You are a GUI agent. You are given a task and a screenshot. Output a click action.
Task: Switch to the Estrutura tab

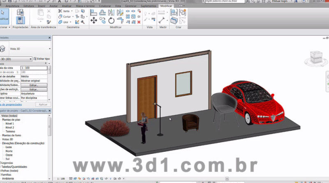pyautogui.click(x=28, y=6)
